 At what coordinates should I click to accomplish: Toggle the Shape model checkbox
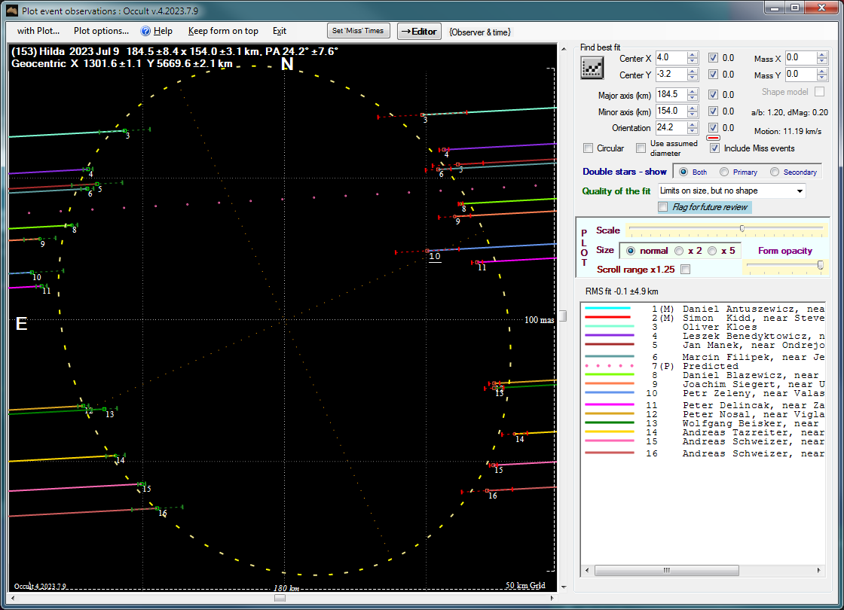(819, 92)
